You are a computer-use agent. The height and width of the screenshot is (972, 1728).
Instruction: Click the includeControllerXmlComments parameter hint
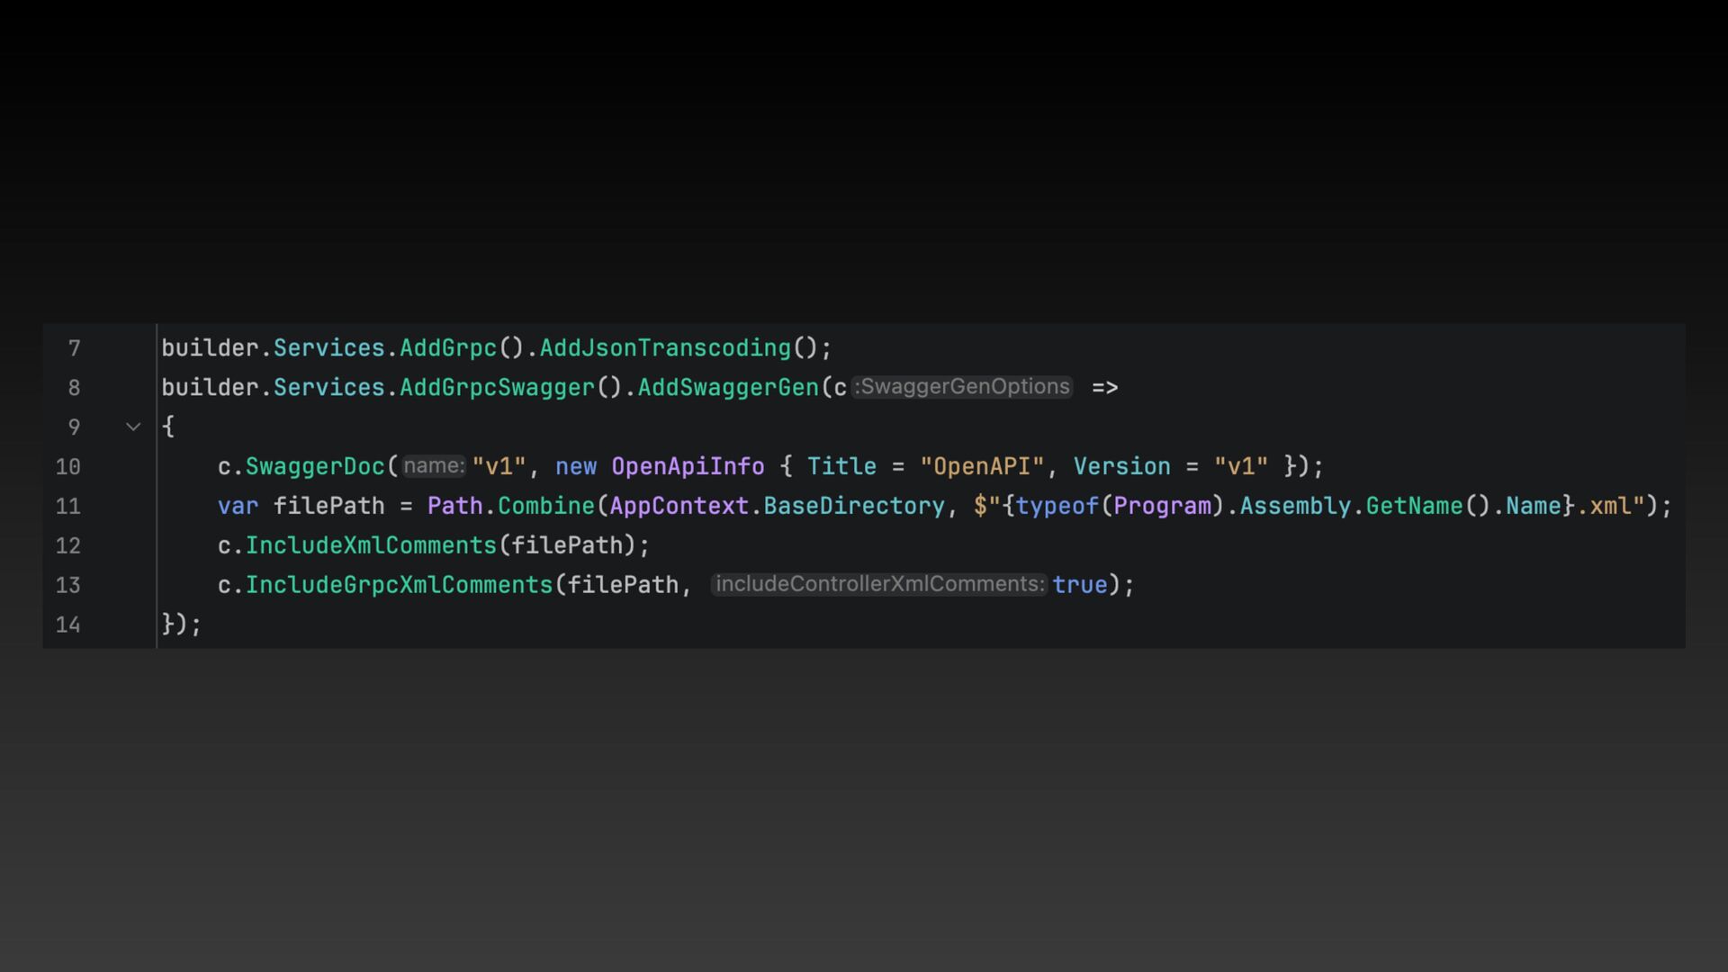click(879, 584)
